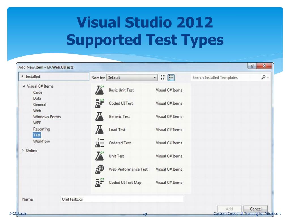Choose the Coded UI Test Map template name
The image size is (290, 217).
pyautogui.click(x=125, y=183)
